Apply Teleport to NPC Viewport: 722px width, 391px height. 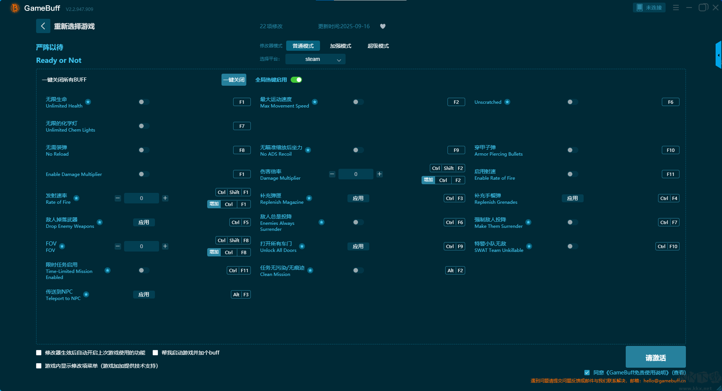(144, 294)
